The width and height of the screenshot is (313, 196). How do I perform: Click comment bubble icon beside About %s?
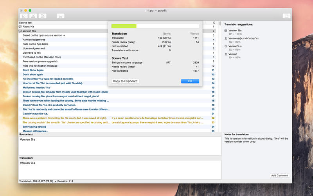pyautogui.click(x=20, y=27)
